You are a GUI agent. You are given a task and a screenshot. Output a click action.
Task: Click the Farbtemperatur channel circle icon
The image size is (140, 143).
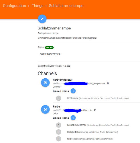[x=45, y=83]
